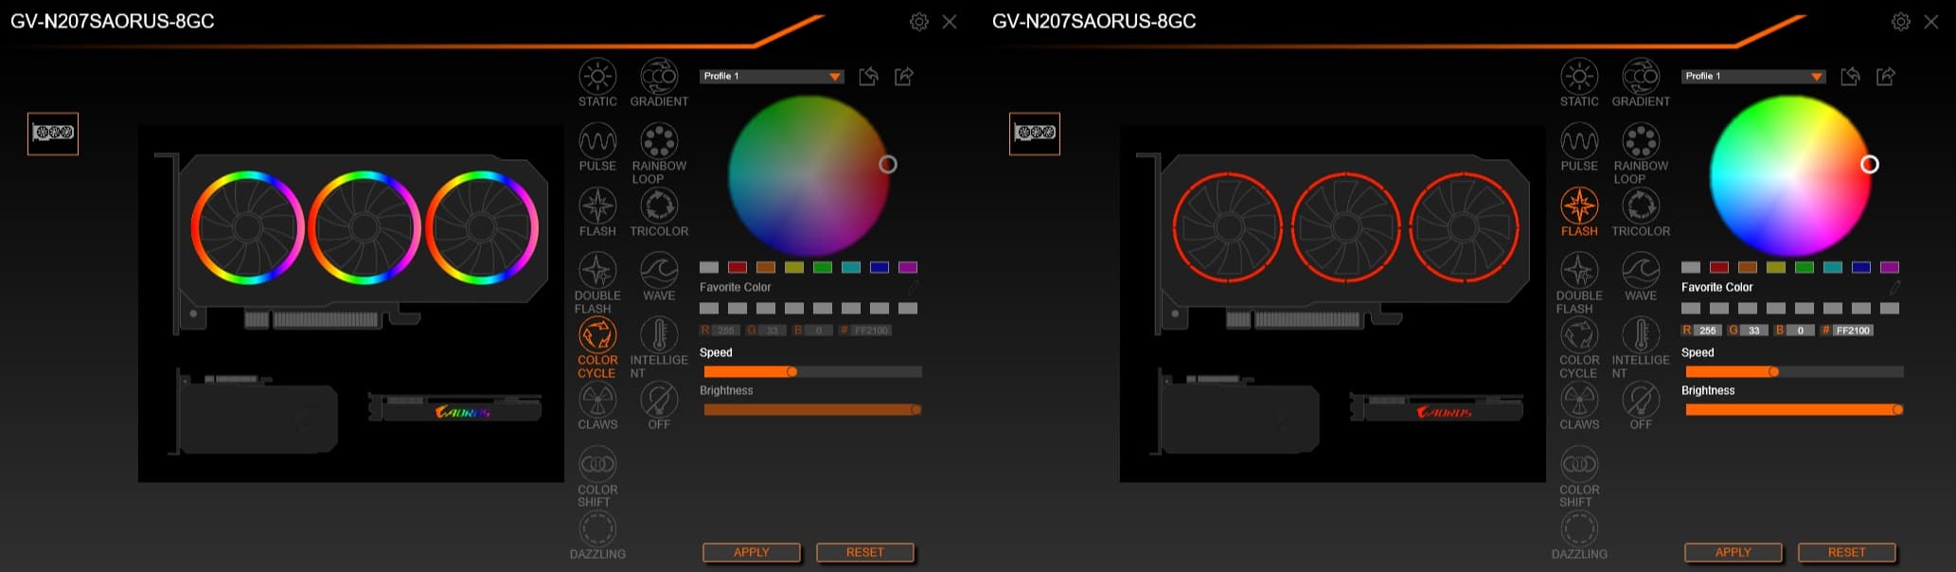The height and width of the screenshot is (572, 1956).
Task: Open settings gear in left window
Action: (918, 22)
